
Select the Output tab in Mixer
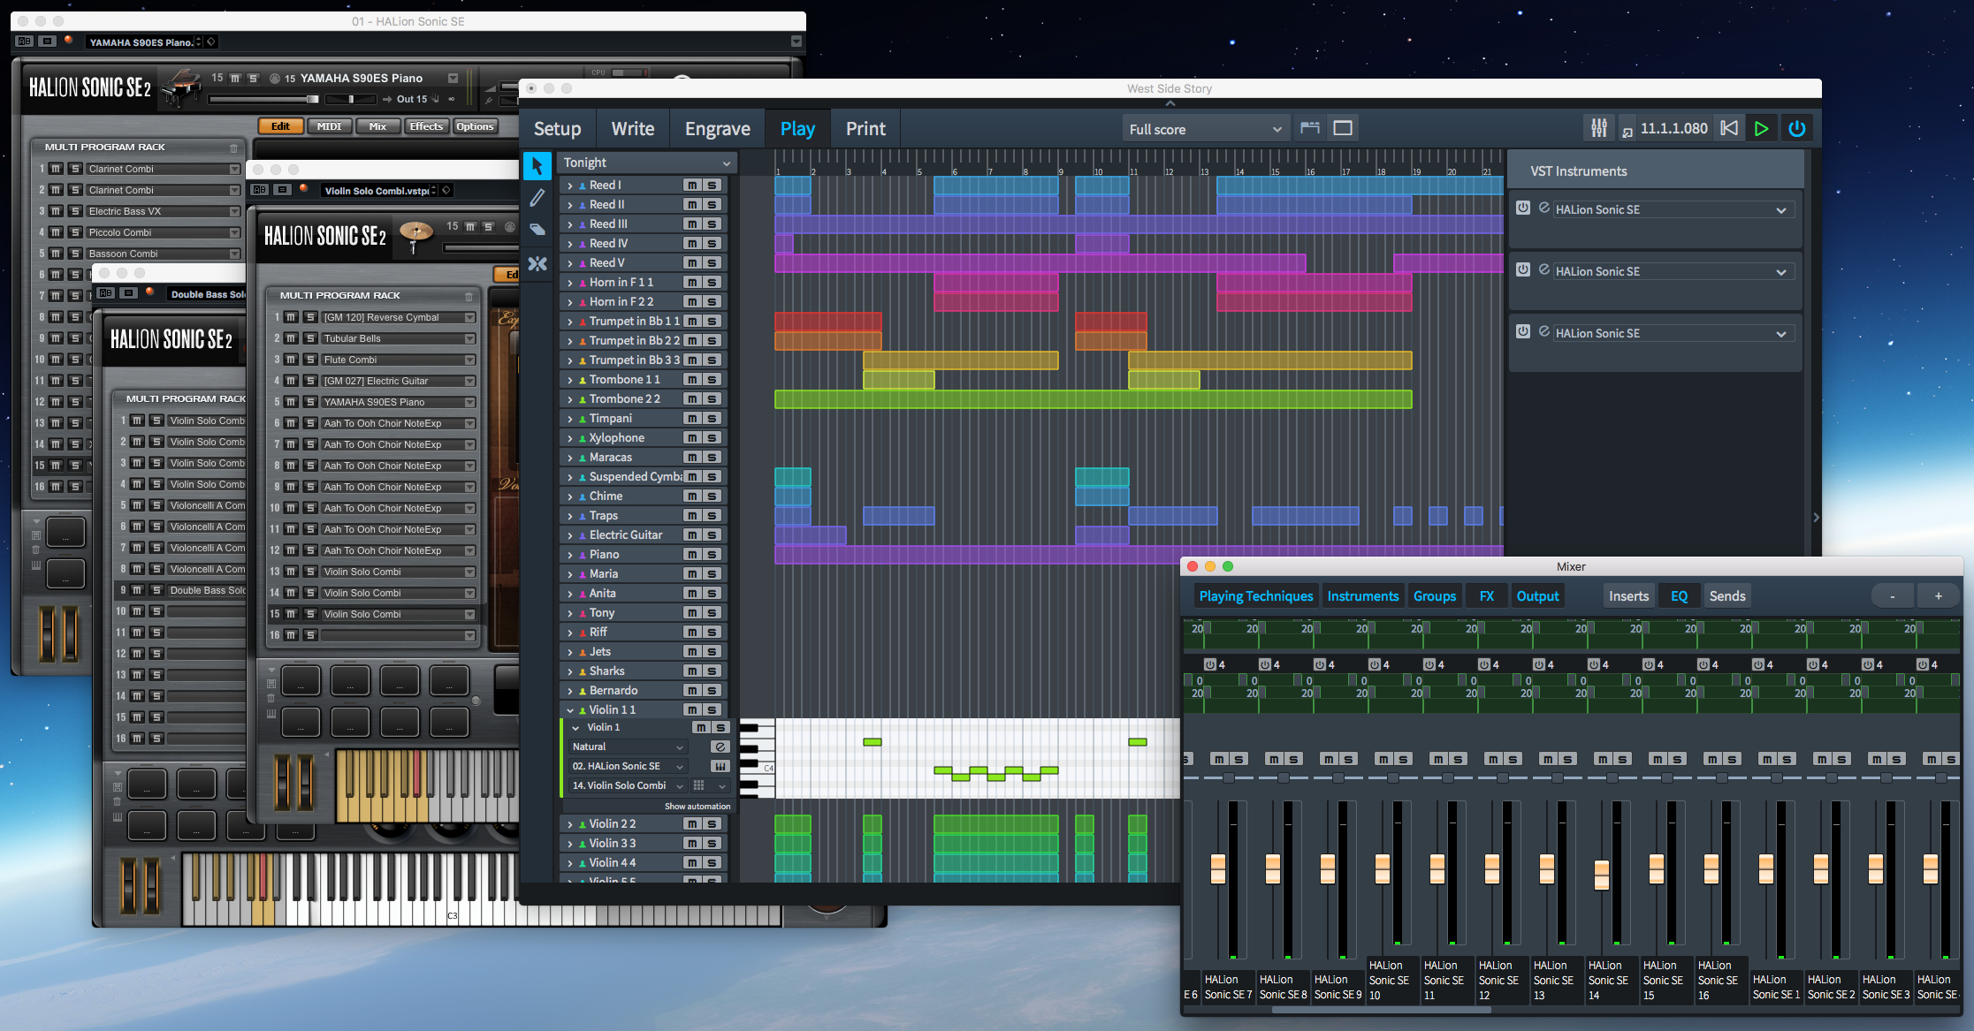tap(1537, 596)
